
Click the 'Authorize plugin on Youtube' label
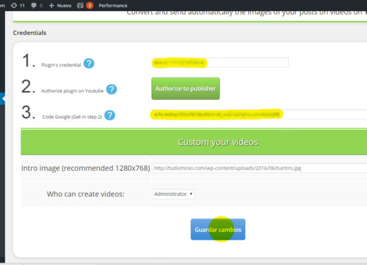tap(72, 91)
